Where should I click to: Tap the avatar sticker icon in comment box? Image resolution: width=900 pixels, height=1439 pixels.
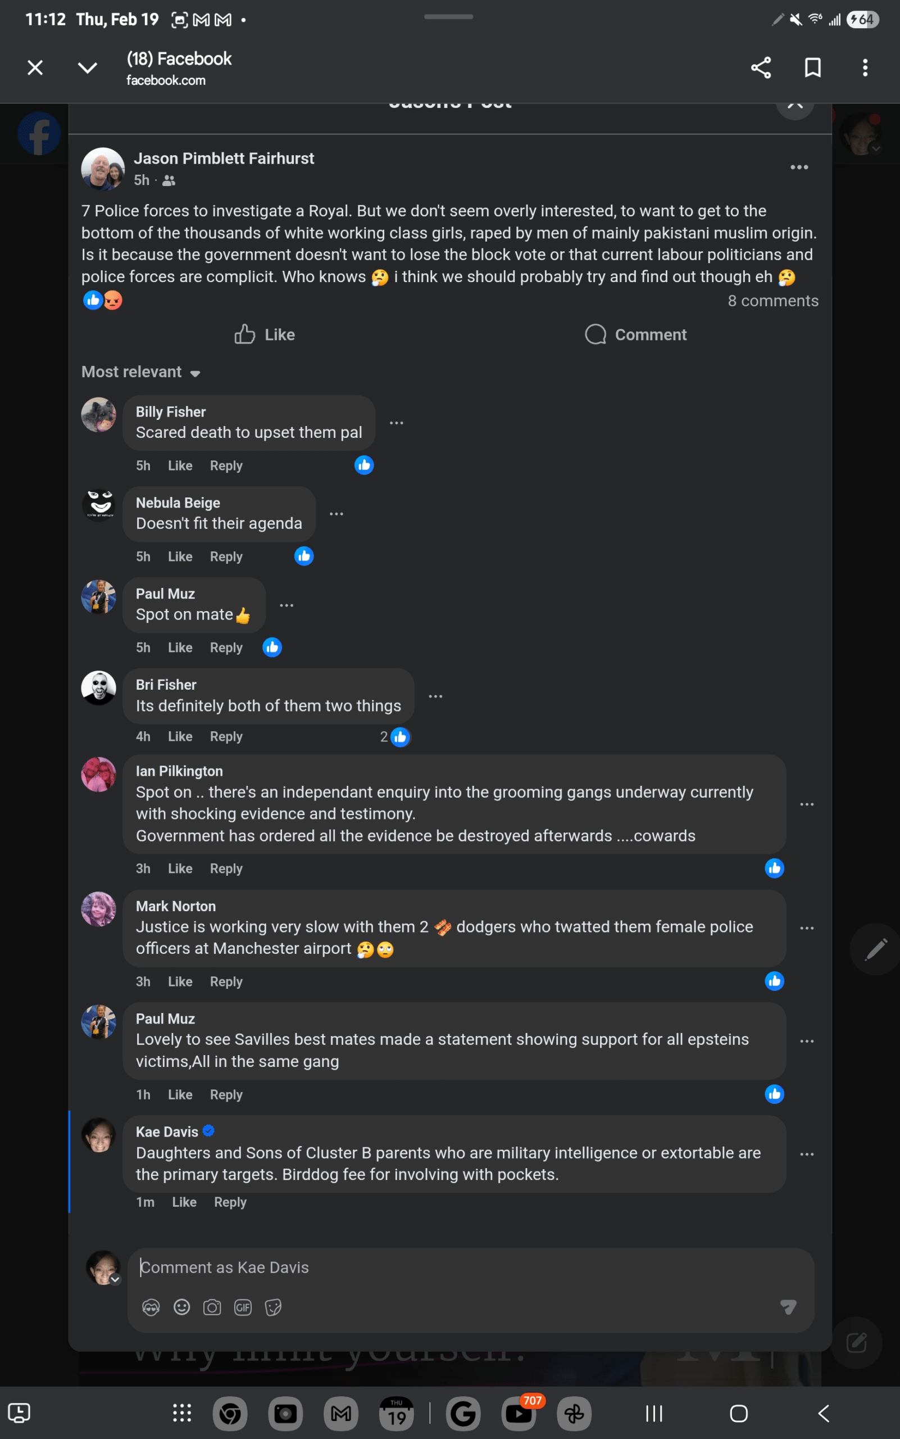pyautogui.click(x=151, y=1307)
